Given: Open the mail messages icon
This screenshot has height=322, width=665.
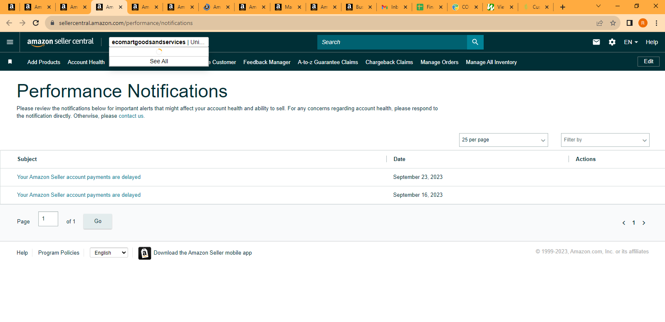Looking at the screenshot, I should pyautogui.click(x=596, y=42).
